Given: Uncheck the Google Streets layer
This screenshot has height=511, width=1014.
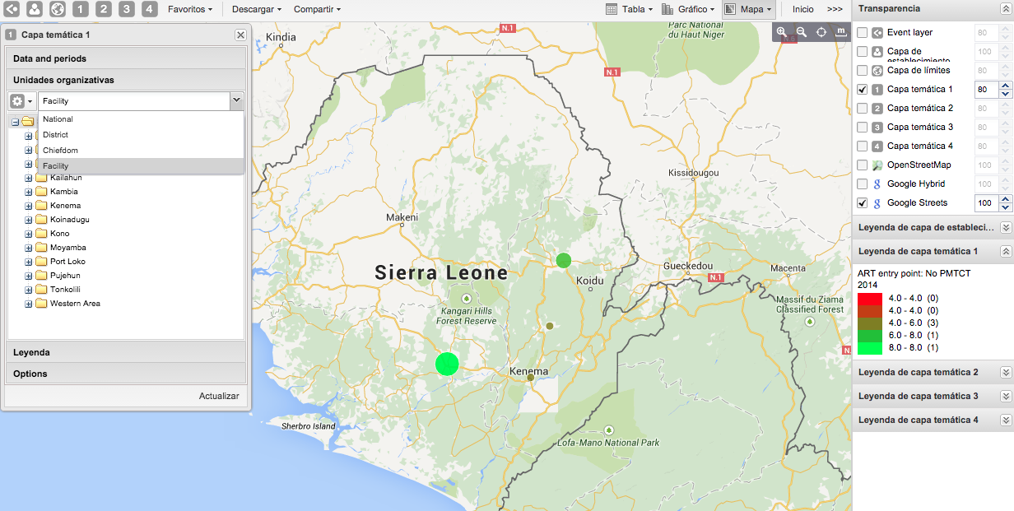Looking at the screenshot, I should [863, 203].
